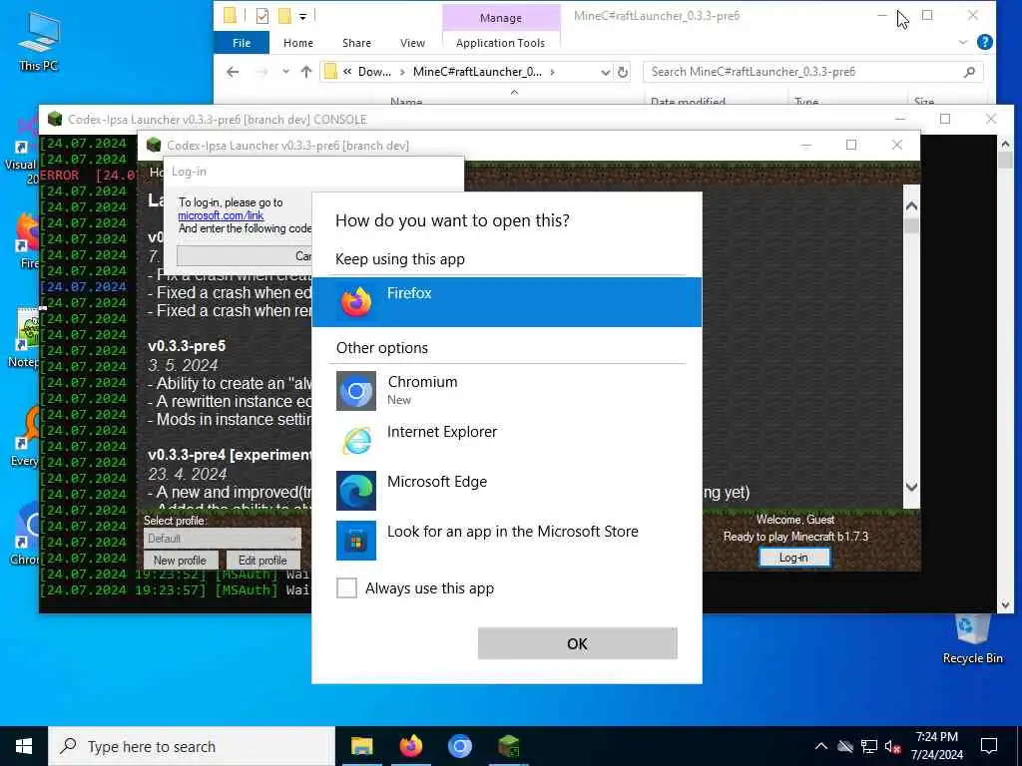Open the muted volume tray icon

(892, 746)
